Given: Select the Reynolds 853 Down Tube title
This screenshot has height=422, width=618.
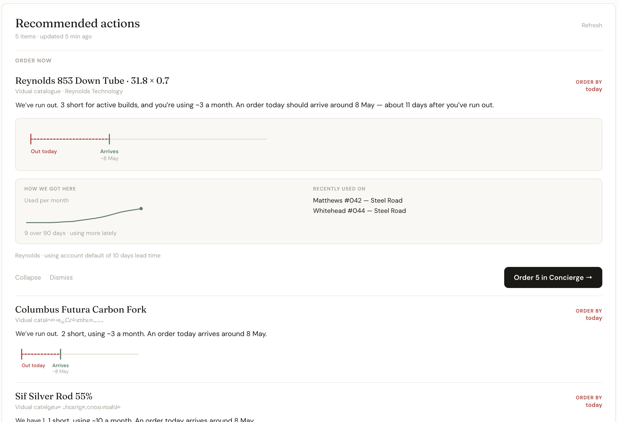Looking at the screenshot, I should click(x=92, y=81).
